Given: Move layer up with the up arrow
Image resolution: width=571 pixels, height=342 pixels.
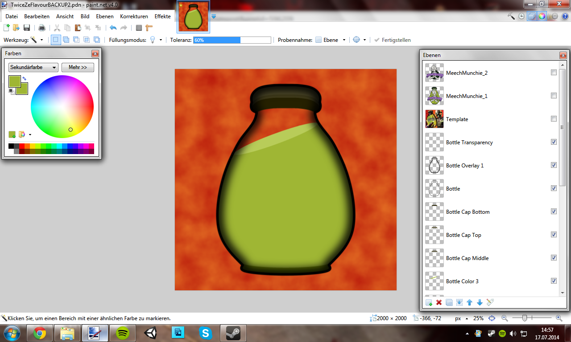Looking at the screenshot, I should point(469,303).
